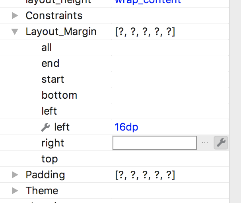Select the 'end' margin row
241x203 pixels.
click(51, 64)
